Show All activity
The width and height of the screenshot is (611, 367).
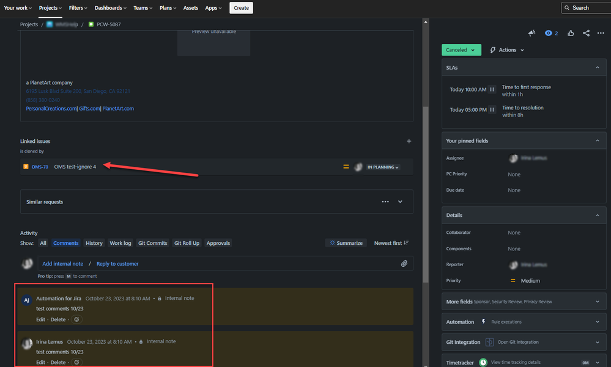(x=43, y=243)
